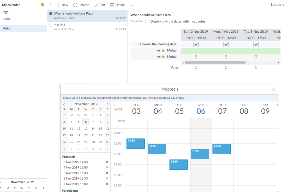The height and width of the screenshot is (192, 287).
Task: Click the Edit pencil icon
Action: (x=96, y=5)
